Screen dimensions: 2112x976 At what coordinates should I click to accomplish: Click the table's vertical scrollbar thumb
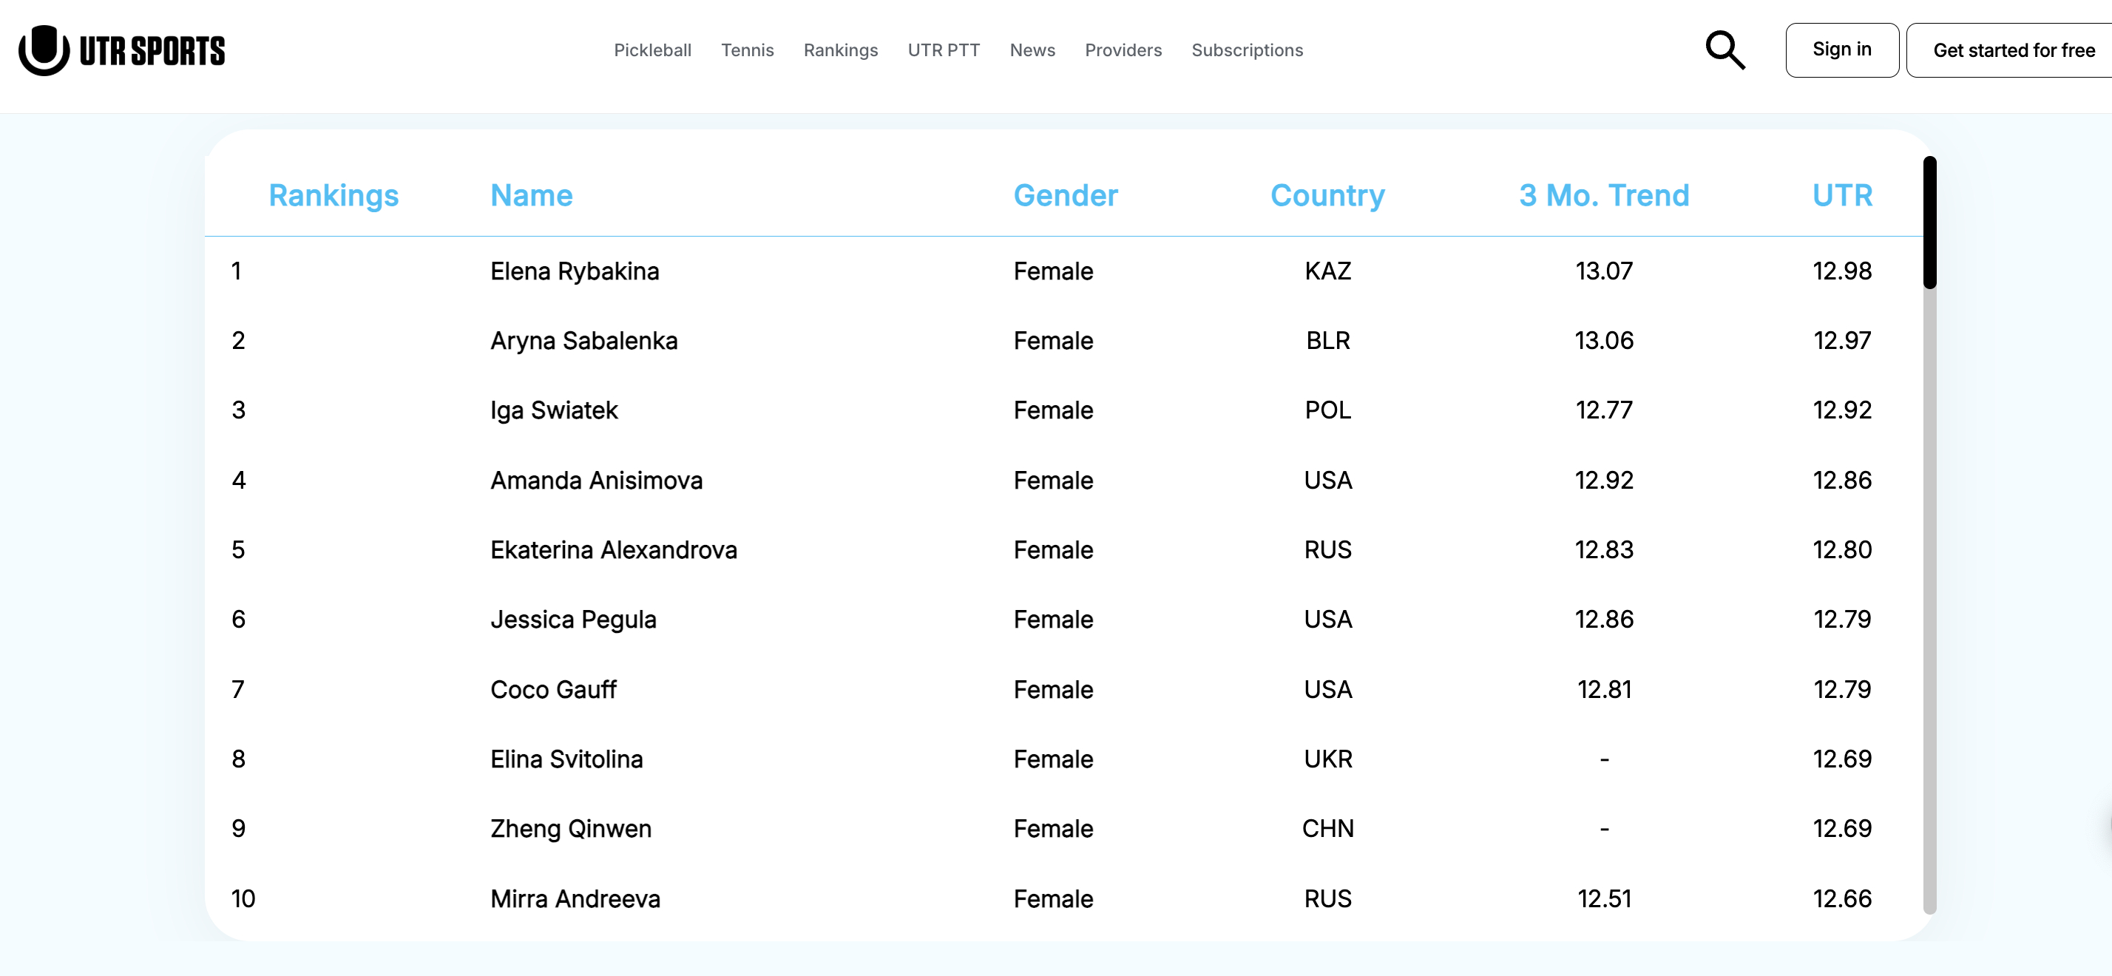[1929, 222]
